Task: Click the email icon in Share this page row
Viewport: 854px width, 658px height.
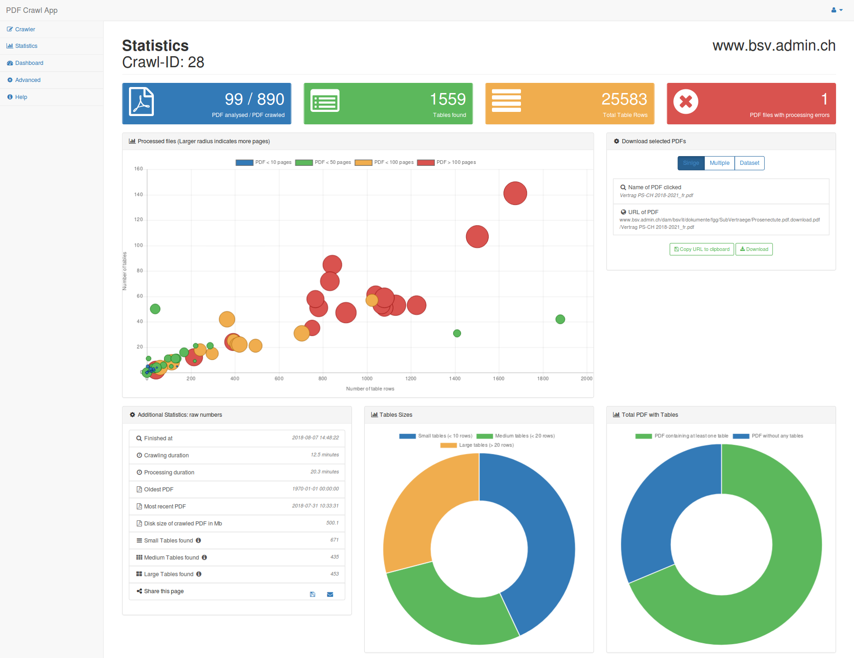Action: point(330,594)
